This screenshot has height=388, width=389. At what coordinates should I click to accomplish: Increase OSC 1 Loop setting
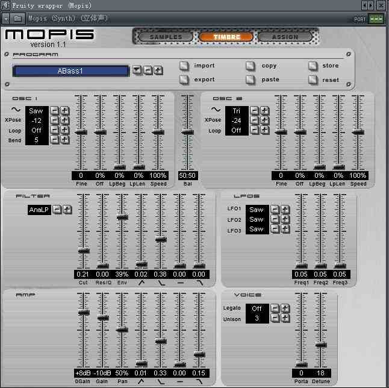click(x=64, y=130)
